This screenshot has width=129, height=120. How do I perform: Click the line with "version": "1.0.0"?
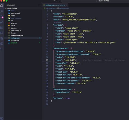64,17
